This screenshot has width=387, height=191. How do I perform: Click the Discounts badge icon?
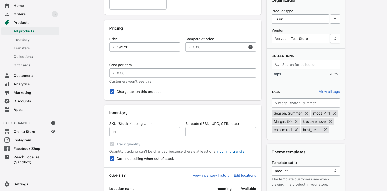(x=7, y=101)
